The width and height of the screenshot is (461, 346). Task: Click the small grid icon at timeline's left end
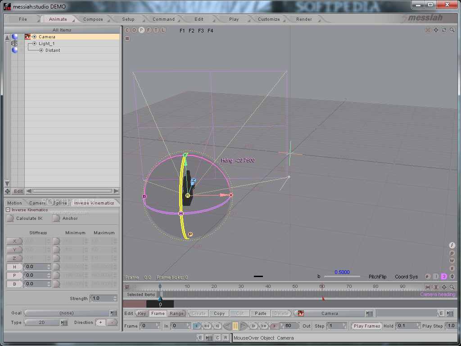coord(127,287)
